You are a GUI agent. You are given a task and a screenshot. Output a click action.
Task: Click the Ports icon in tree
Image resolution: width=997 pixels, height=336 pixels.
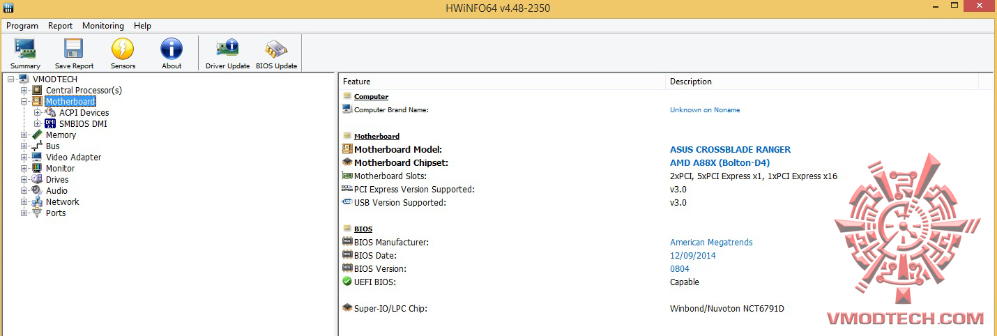[37, 213]
